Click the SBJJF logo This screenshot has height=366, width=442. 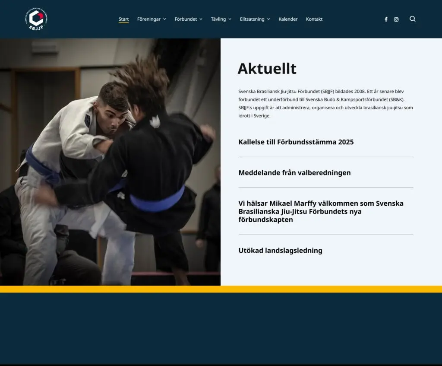[36, 19]
